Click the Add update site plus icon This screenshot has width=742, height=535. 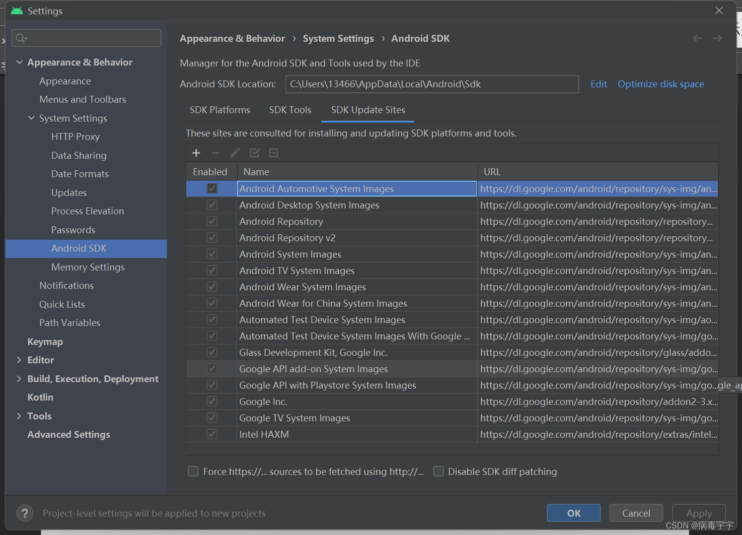point(196,153)
